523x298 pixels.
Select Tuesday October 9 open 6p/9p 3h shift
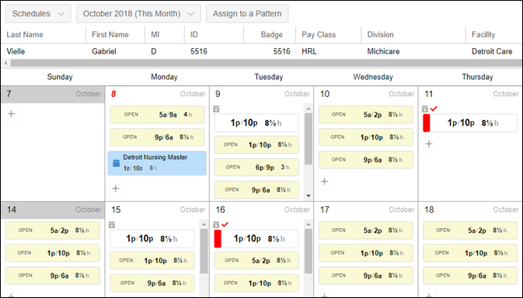click(256, 167)
